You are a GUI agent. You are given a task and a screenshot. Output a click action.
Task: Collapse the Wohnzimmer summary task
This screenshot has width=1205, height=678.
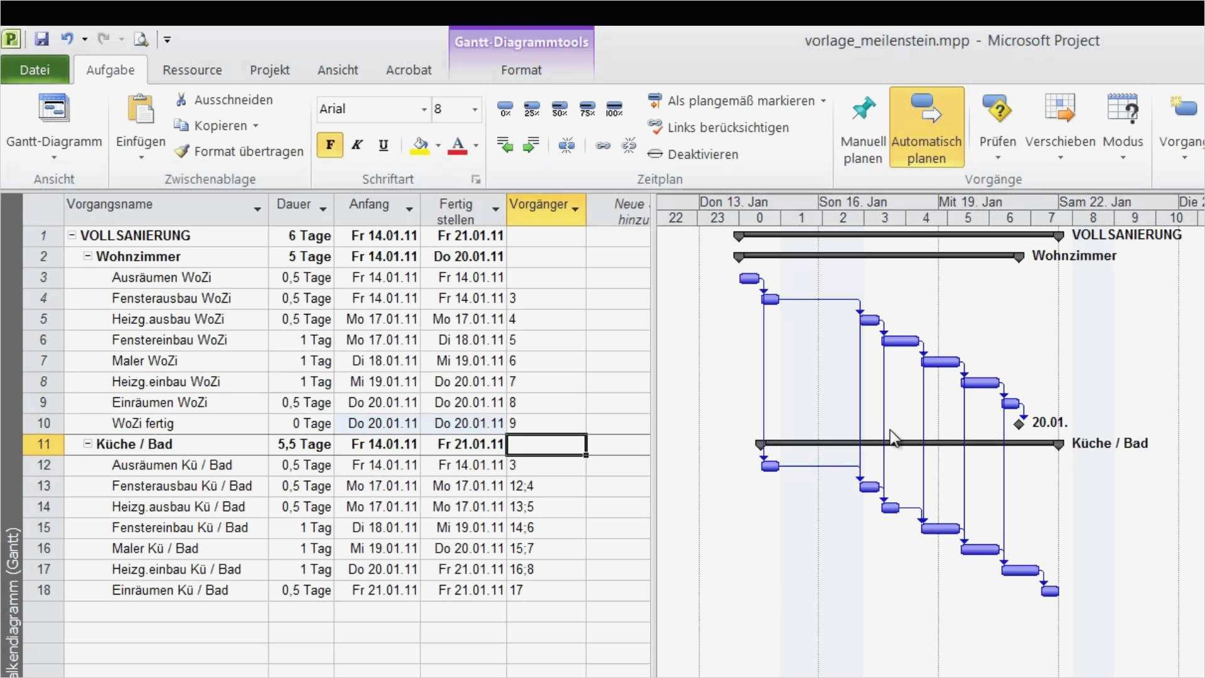click(x=88, y=256)
